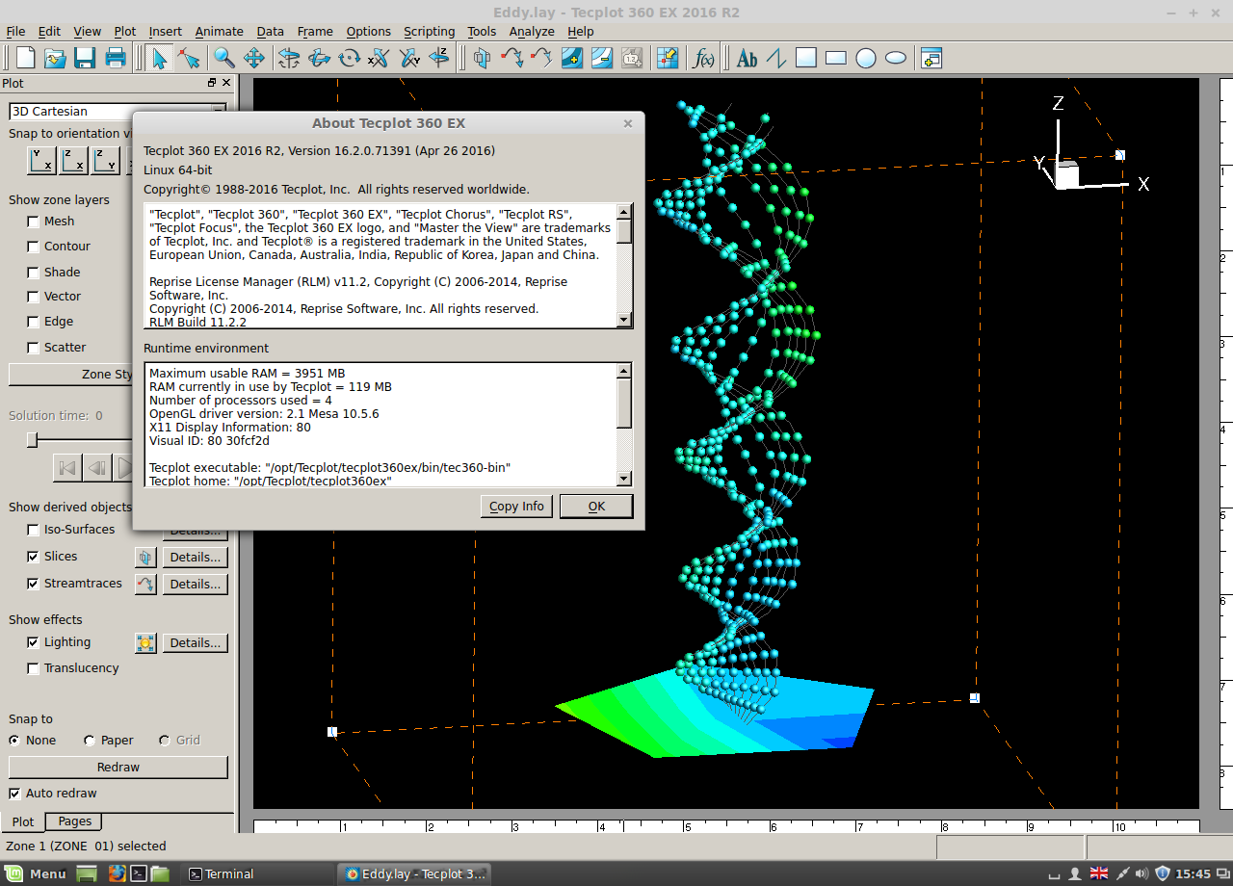Activate the Adjustor tool
This screenshot has height=886, width=1233.
(189, 58)
